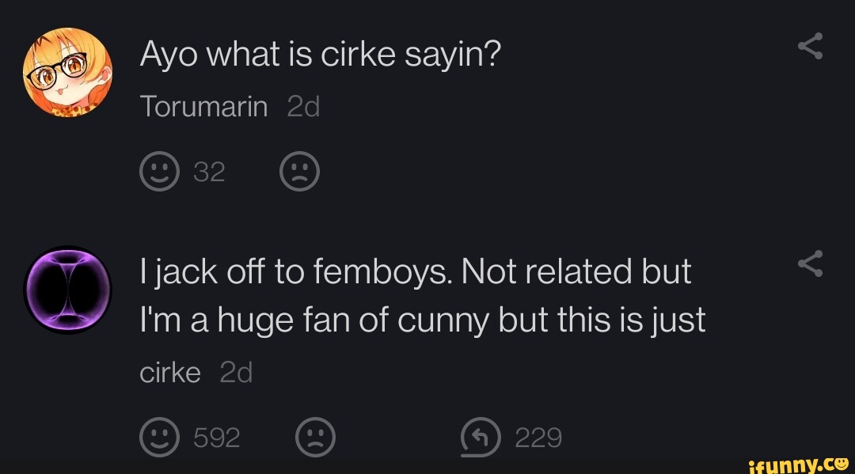
Task: Click the 2d timestamp under Torumarin
Action: pos(303,105)
